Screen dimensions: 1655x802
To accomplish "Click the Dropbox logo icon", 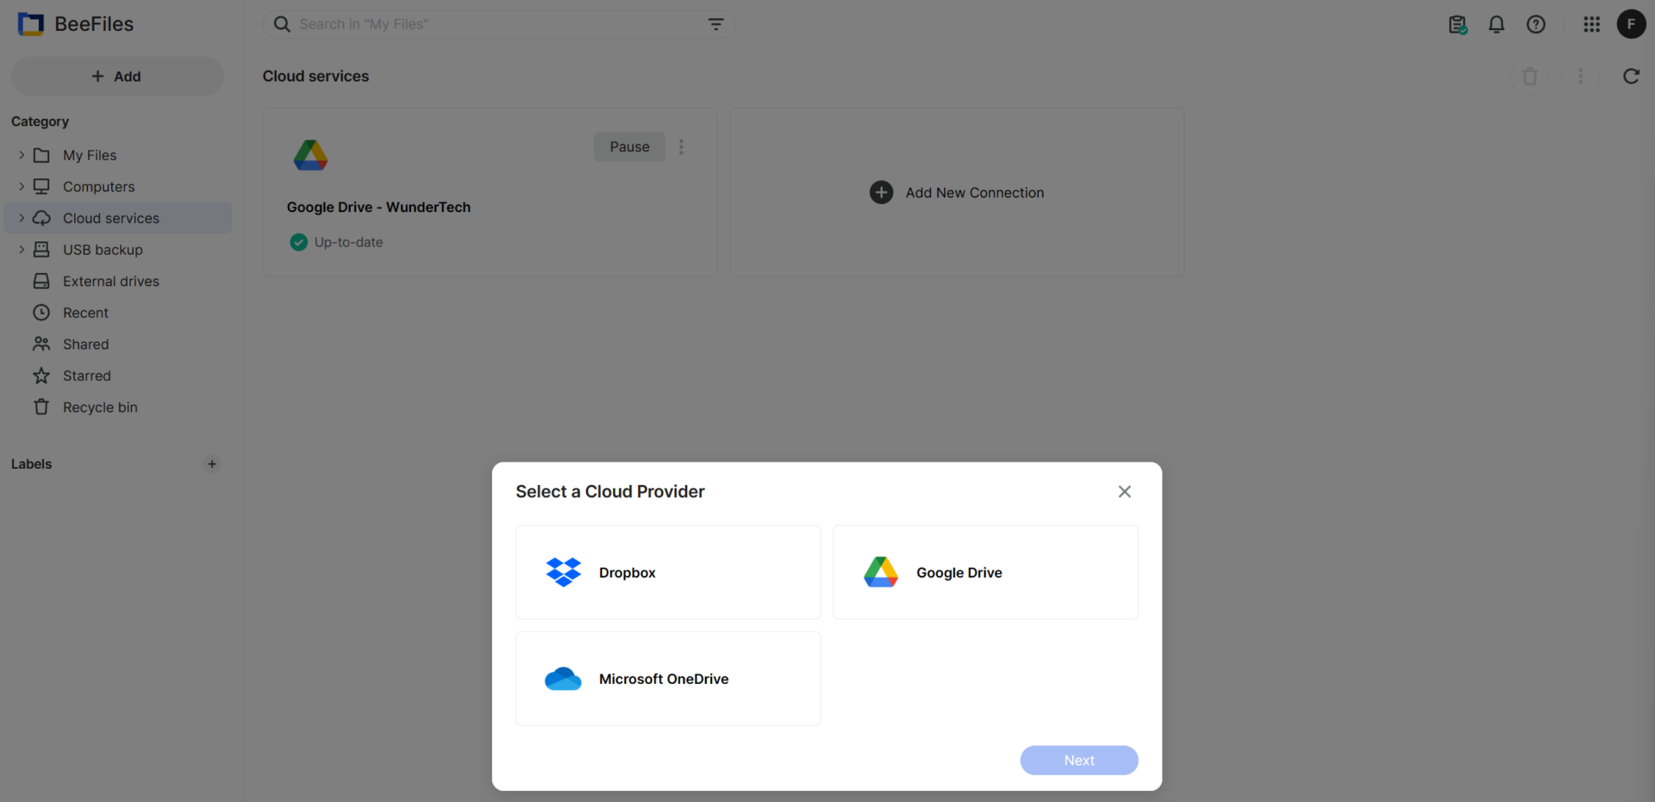I will (564, 572).
